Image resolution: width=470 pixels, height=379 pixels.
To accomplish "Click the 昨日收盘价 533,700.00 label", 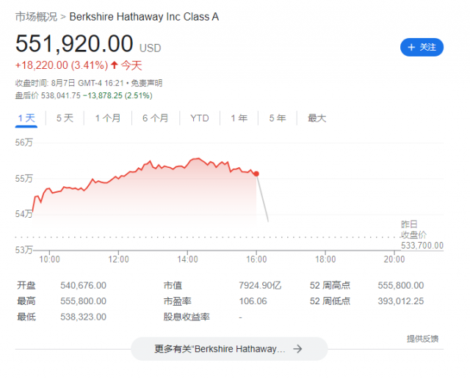I will (x=422, y=235).
